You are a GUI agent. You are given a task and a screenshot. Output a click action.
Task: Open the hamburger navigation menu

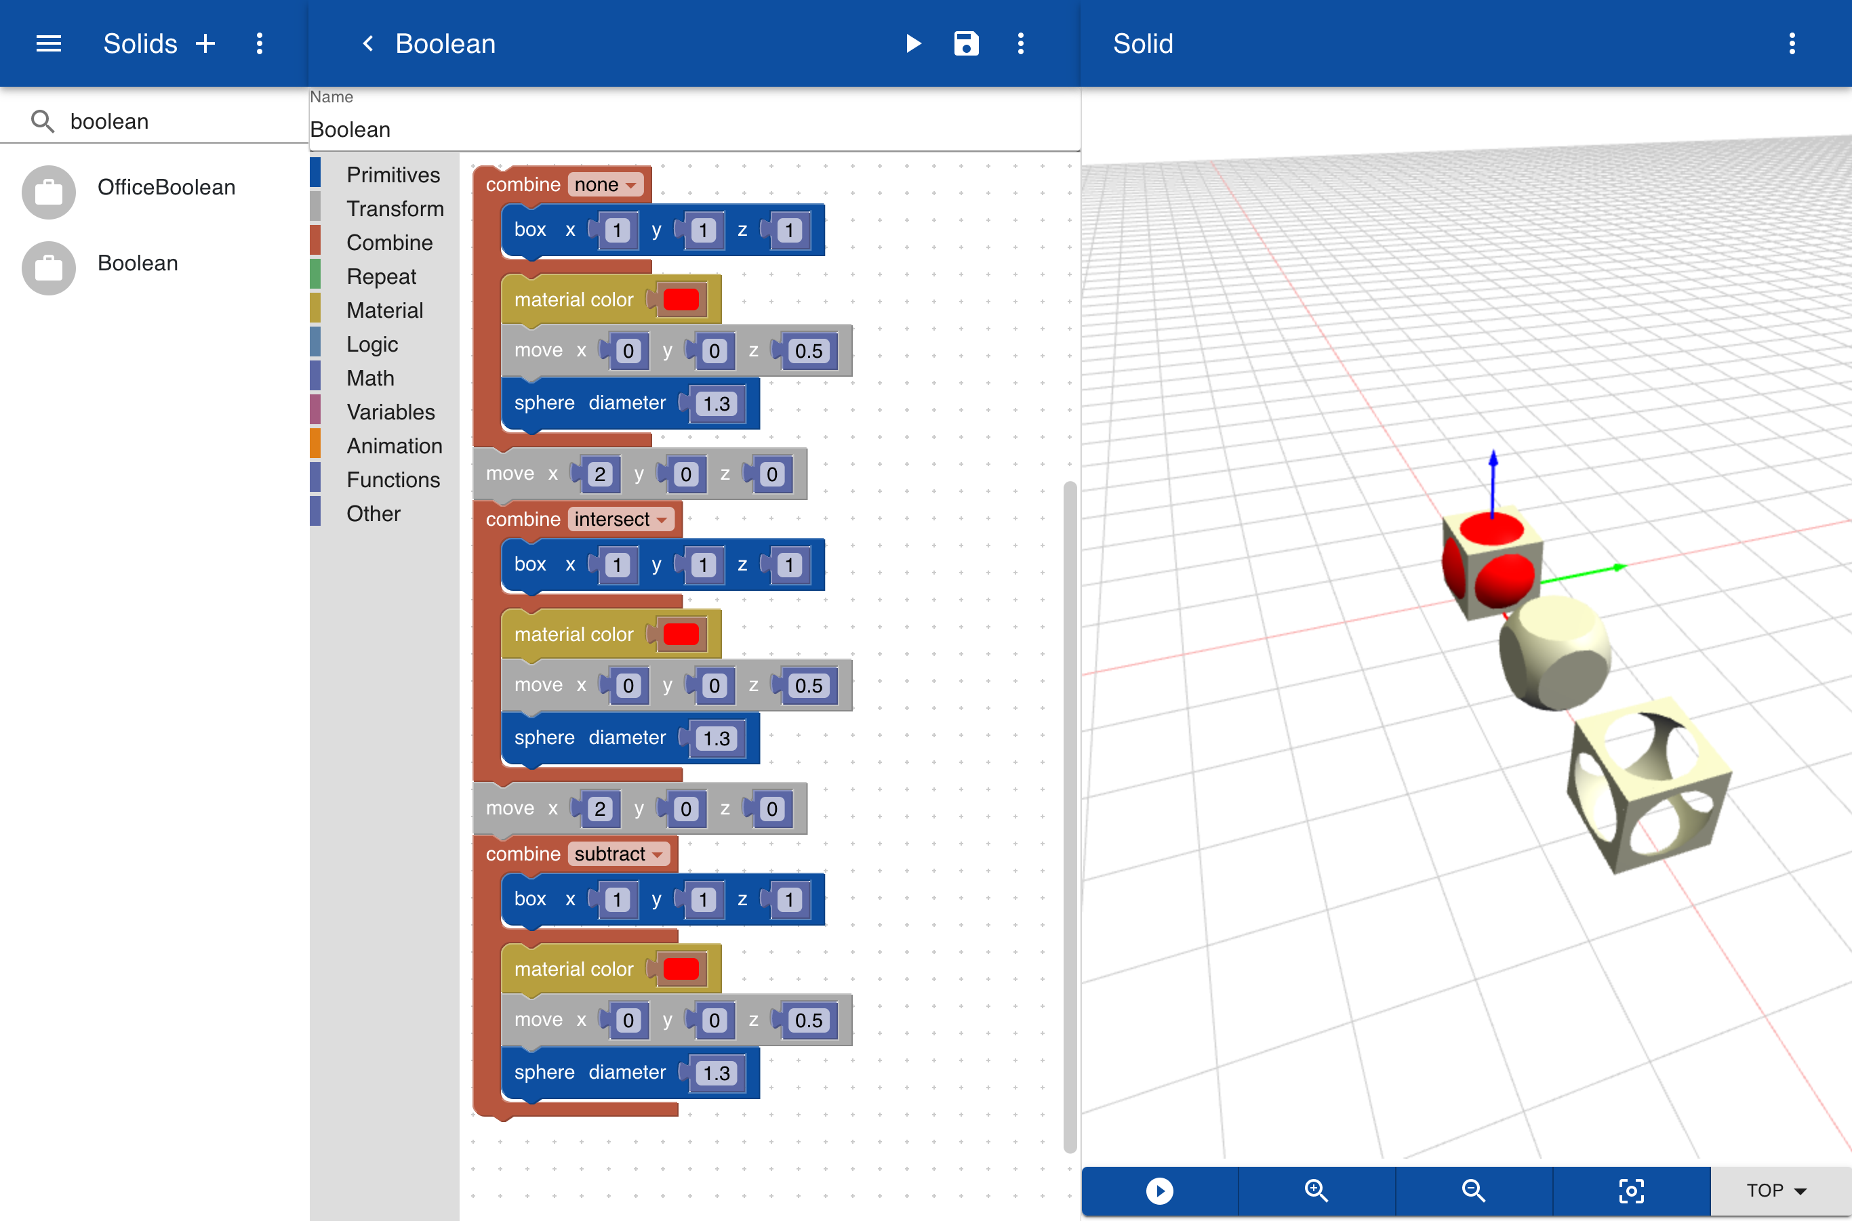(x=48, y=43)
